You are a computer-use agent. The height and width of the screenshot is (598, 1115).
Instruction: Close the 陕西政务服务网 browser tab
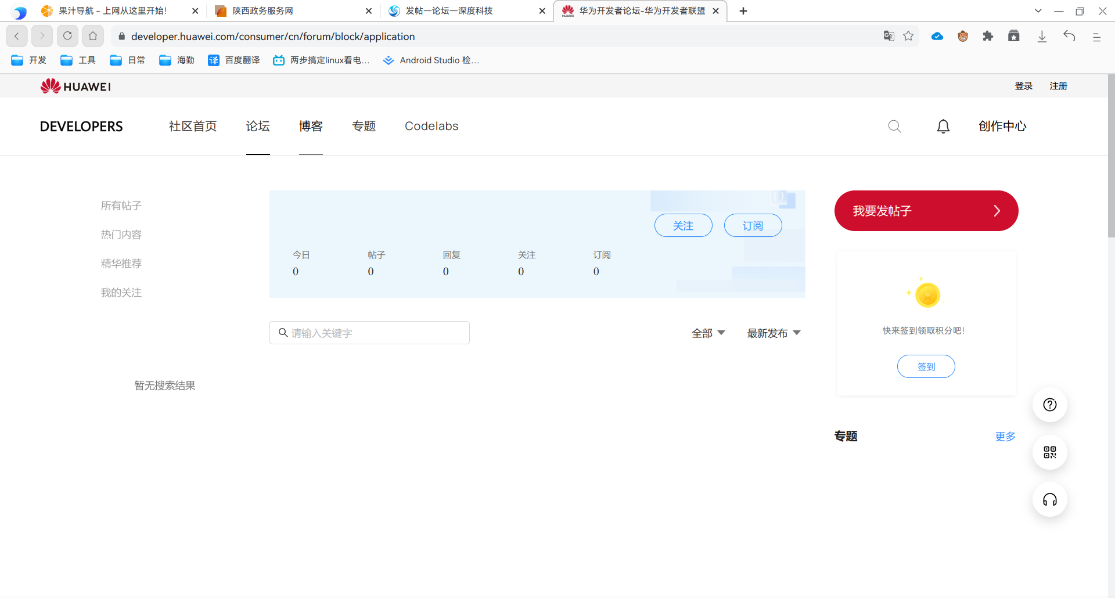click(369, 11)
